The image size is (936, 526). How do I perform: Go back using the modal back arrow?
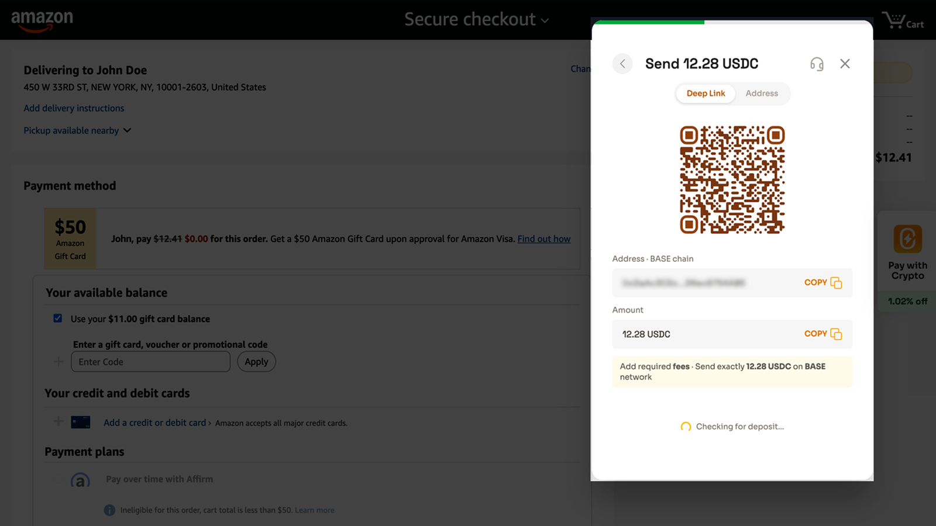[x=622, y=64]
